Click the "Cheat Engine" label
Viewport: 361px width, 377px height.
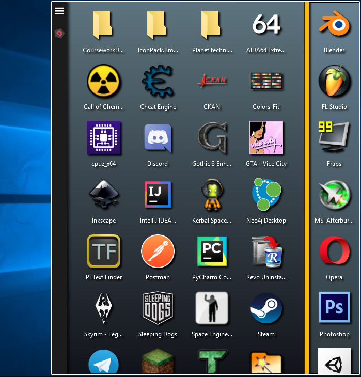[158, 107]
